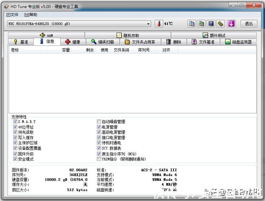Screen dimensions: 265x201
Task: Click the save floppy disk icon
Action: 211,23
